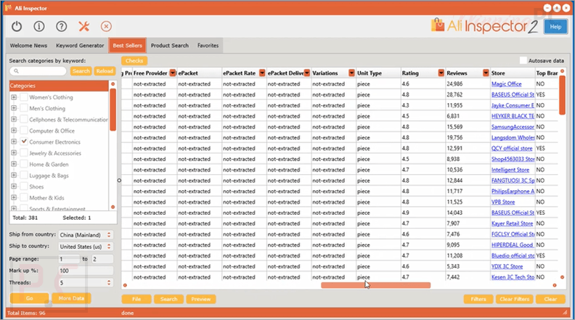This screenshot has height=320, width=575.
Task: Click the results table vertical scrollbar thumb
Action: (x=562, y=95)
